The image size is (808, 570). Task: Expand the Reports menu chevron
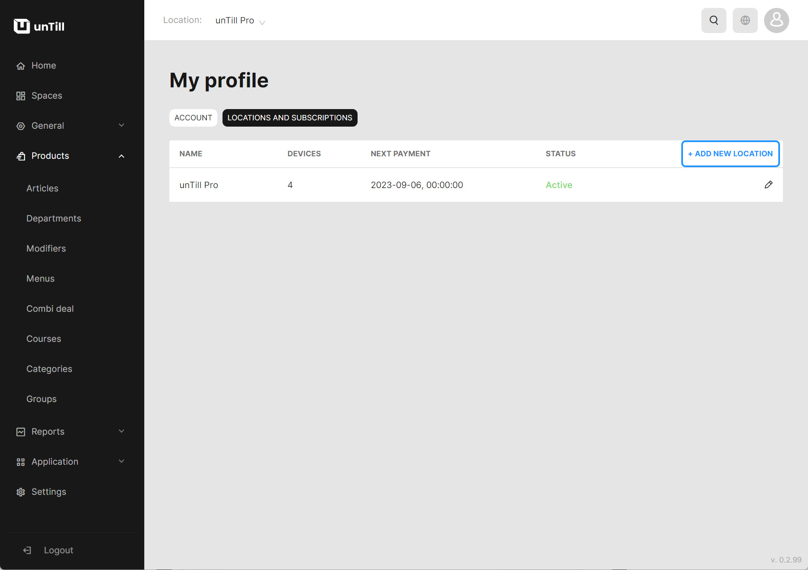[x=121, y=431]
